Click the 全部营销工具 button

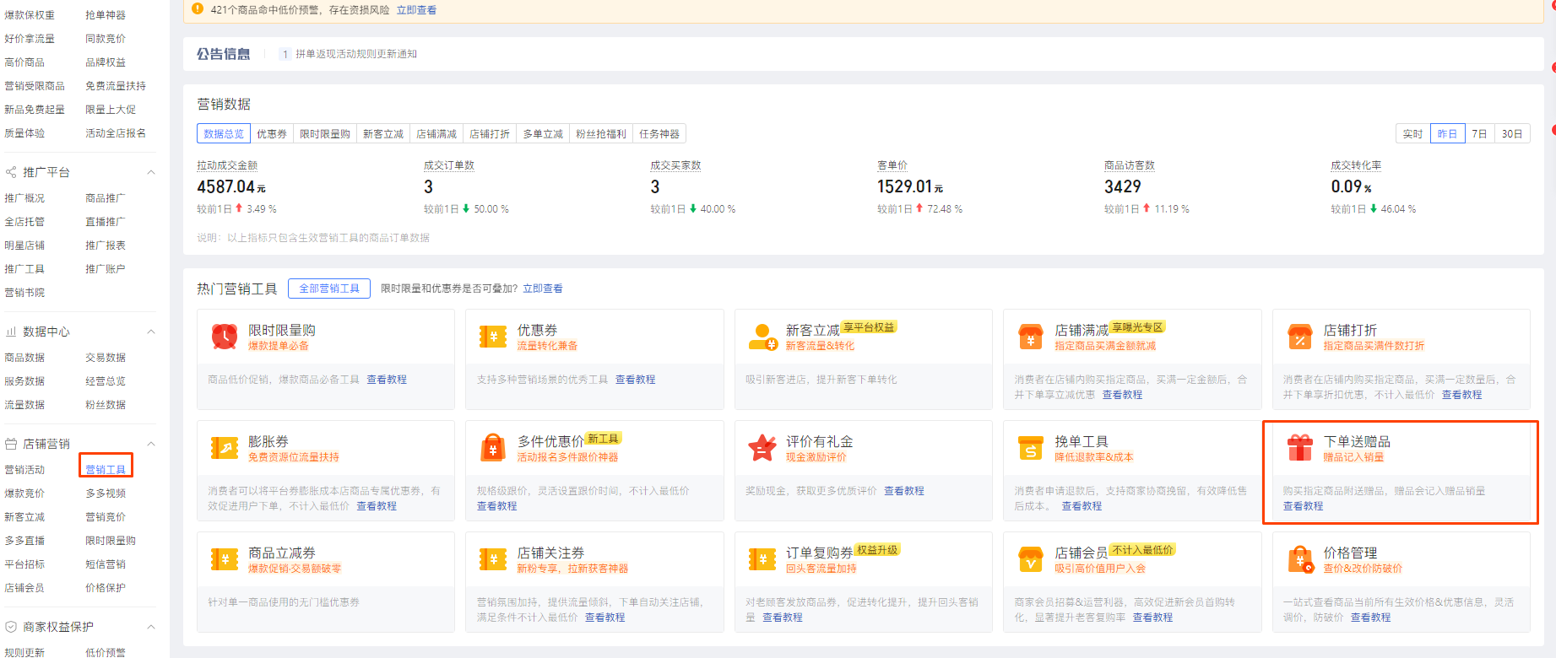coord(329,289)
